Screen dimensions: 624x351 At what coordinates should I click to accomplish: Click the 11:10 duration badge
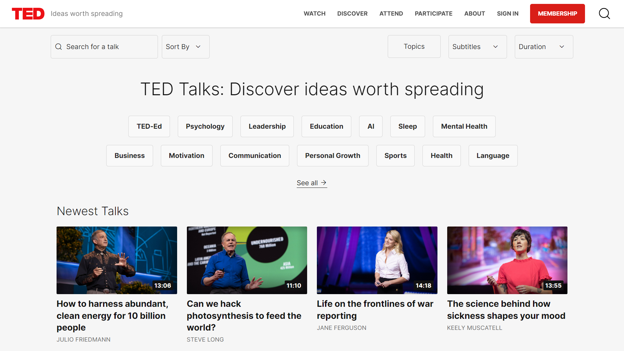pyautogui.click(x=294, y=285)
